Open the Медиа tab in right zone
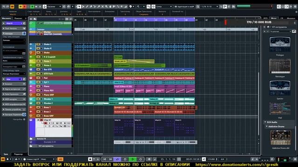This screenshot has width=298, height=167. [274, 19]
